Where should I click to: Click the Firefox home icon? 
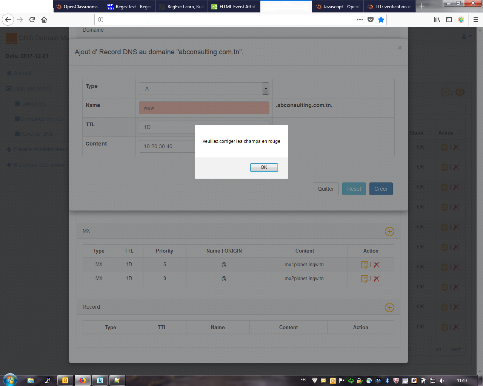(x=44, y=20)
